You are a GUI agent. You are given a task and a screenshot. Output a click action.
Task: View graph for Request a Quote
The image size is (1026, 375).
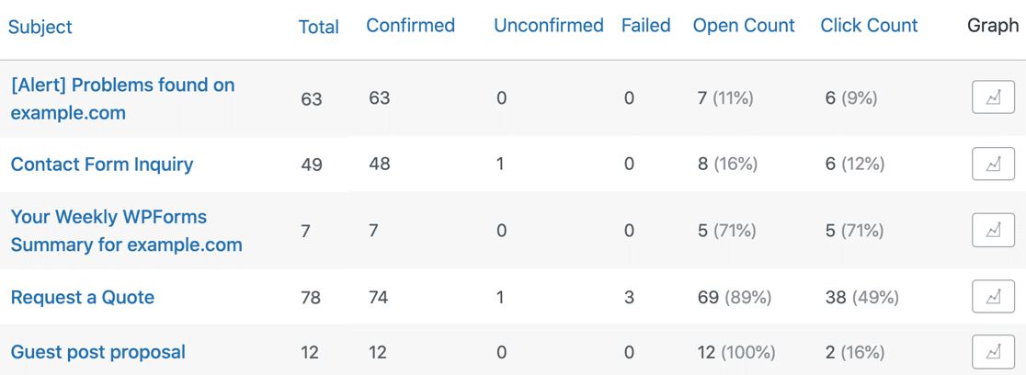pos(993,297)
